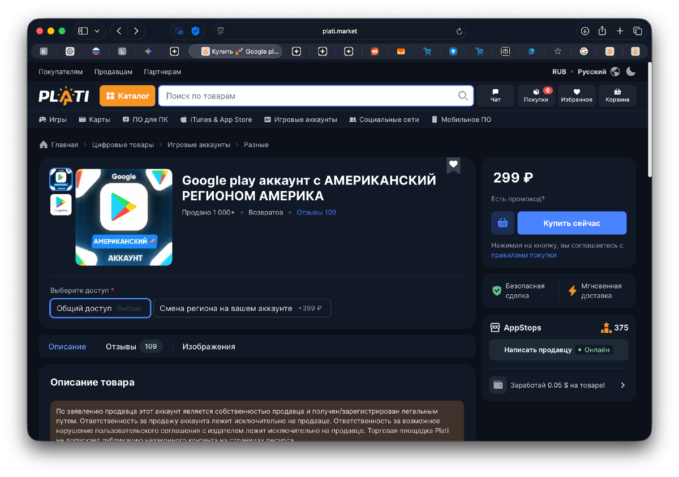679x477 pixels.
Task: Select the first product thumbnail
Action: click(x=61, y=179)
